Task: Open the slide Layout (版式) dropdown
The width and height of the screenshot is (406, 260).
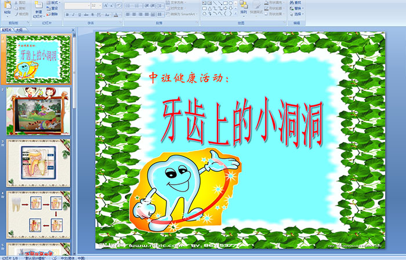Action: [x=53, y=2]
